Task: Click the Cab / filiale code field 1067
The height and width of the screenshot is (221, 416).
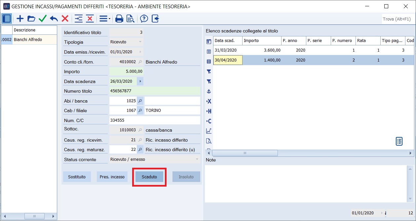Action: coord(123,111)
